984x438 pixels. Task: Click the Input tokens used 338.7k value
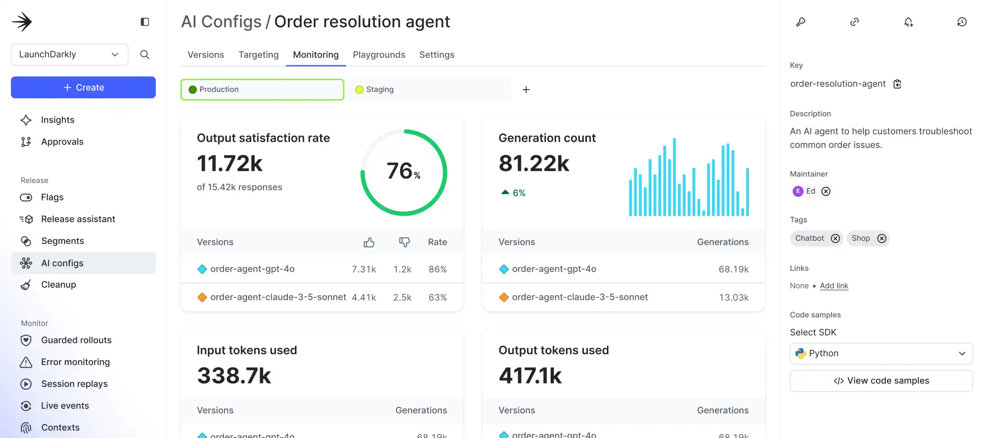click(x=234, y=376)
